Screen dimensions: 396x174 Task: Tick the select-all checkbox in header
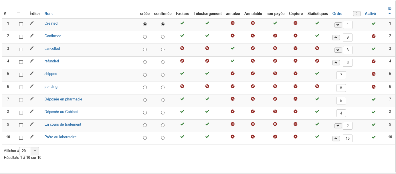[19, 14]
